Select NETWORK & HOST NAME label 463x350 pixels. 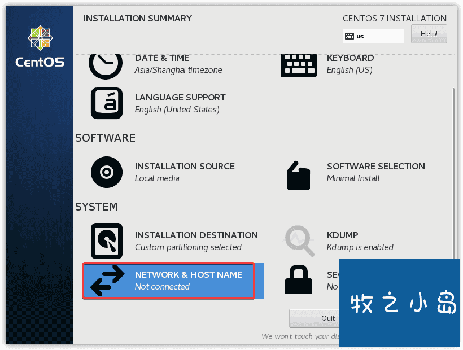[189, 274]
